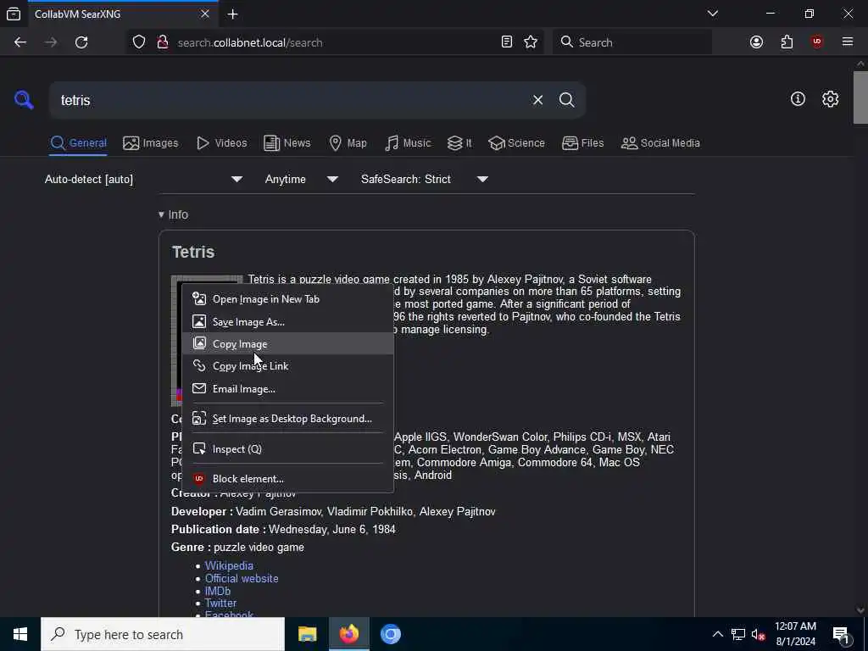Switch to the Social Media tab
Screen dimensions: 868x651
click(660, 142)
